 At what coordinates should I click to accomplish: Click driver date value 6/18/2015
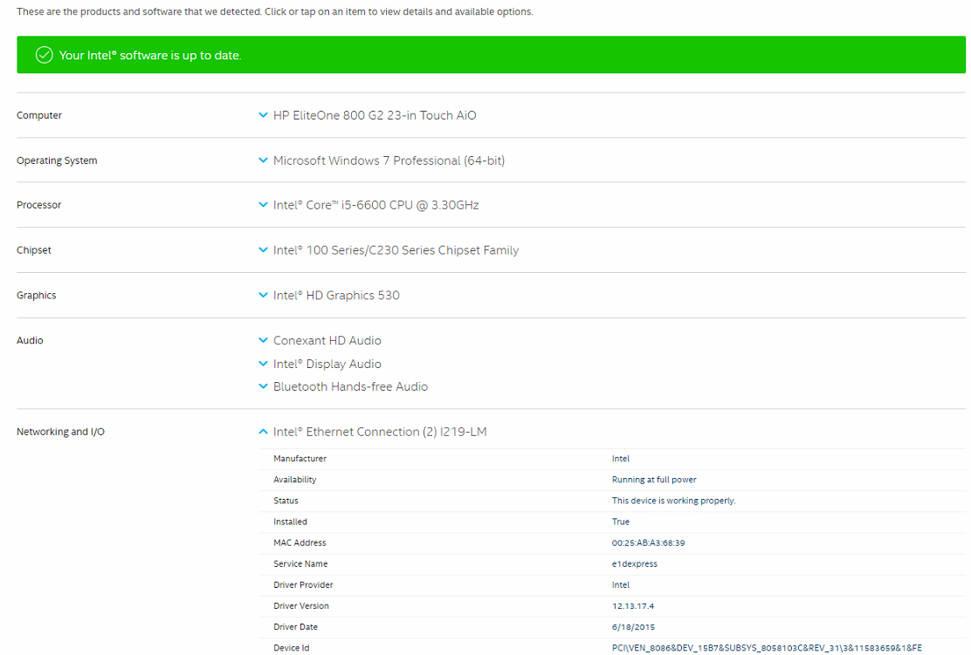click(633, 627)
